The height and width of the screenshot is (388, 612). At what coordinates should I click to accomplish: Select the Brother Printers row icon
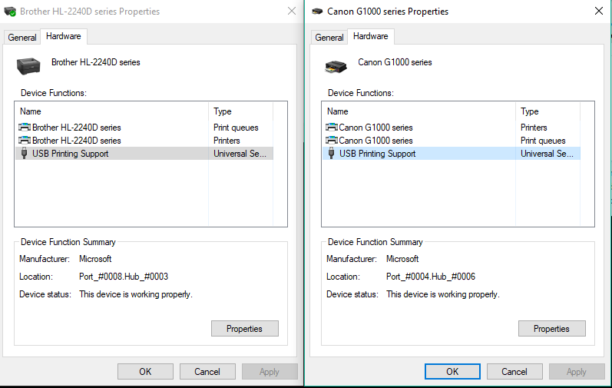coord(25,141)
